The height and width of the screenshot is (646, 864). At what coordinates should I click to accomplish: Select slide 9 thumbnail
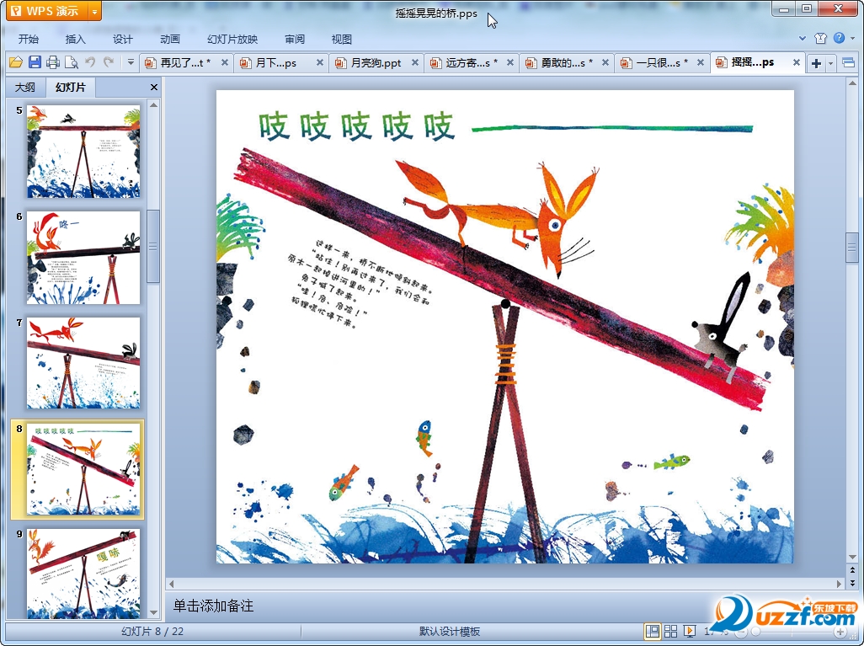pos(83,574)
